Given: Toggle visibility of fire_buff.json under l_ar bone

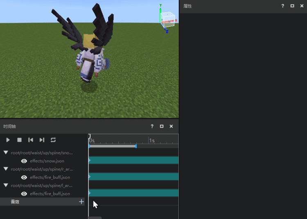Looking at the screenshot, I should point(24,194).
